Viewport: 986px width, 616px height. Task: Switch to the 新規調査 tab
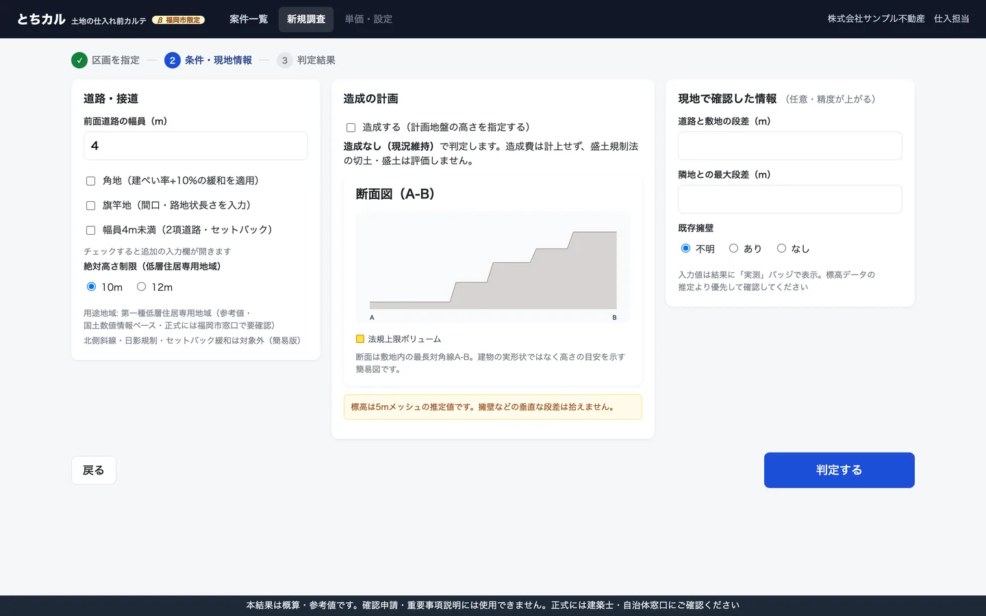(306, 19)
